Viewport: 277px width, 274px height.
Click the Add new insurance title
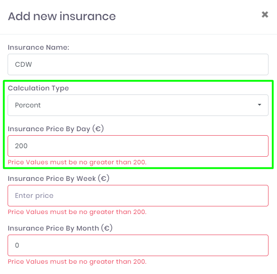click(x=62, y=17)
